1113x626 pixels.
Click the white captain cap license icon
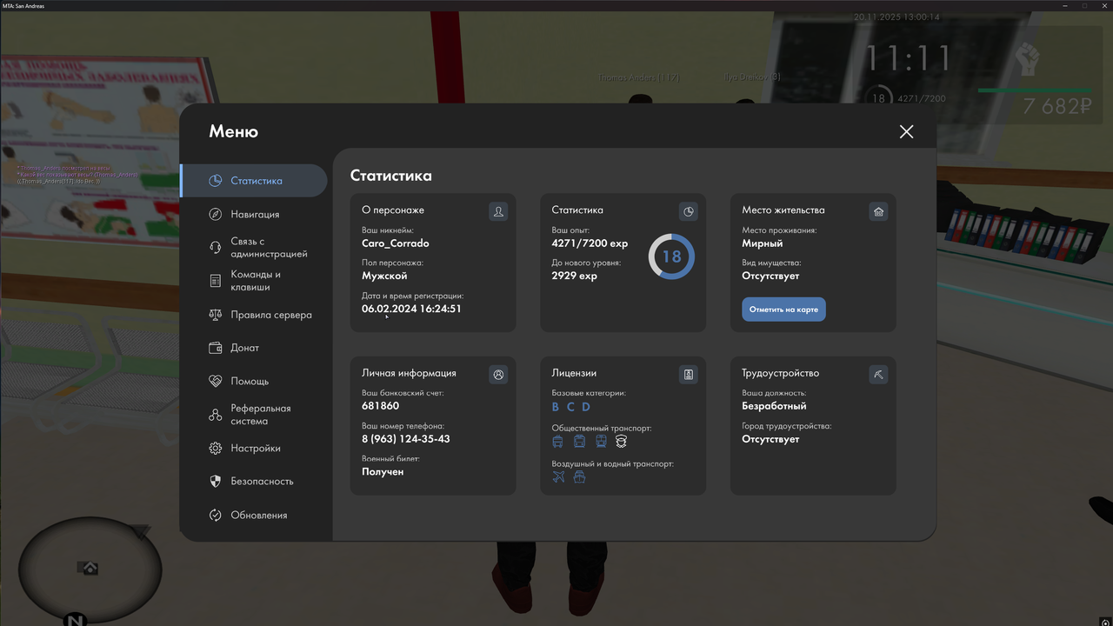click(621, 442)
